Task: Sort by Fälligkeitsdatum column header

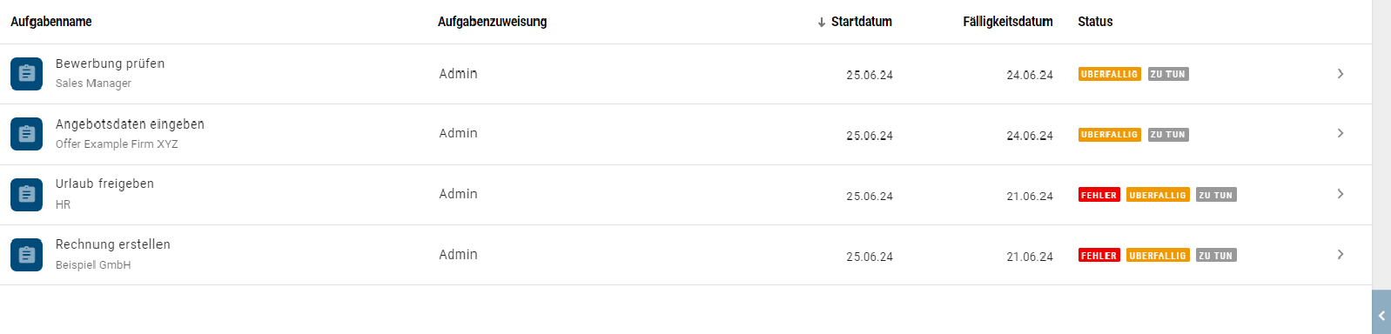Action: point(1008,22)
